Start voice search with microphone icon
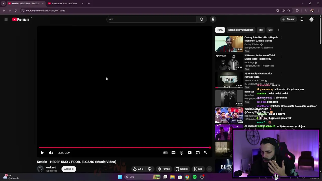This screenshot has height=181, width=322. click(213, 19)
